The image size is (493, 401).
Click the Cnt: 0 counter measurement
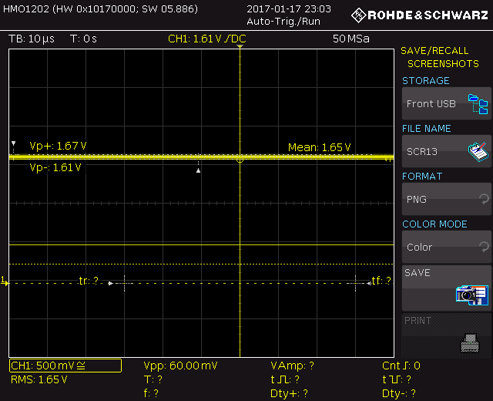pyautogui.click(x=401, y=366)
